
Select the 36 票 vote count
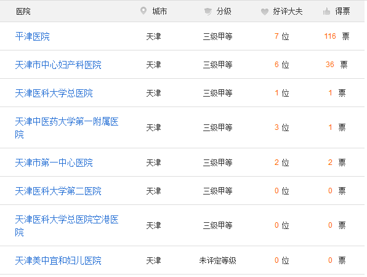(336, 65)
